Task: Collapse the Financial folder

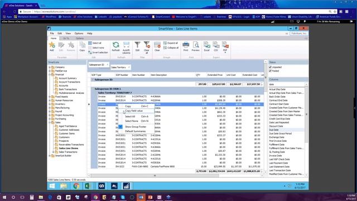Action: (x=50, y=74)
